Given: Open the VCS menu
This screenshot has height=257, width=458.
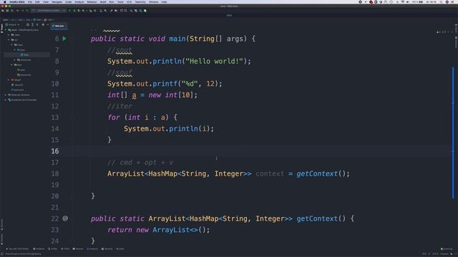Looking at the screenshot, I should [x=129, y=1].
